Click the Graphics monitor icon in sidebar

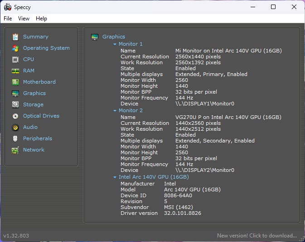tap(15, 94)
